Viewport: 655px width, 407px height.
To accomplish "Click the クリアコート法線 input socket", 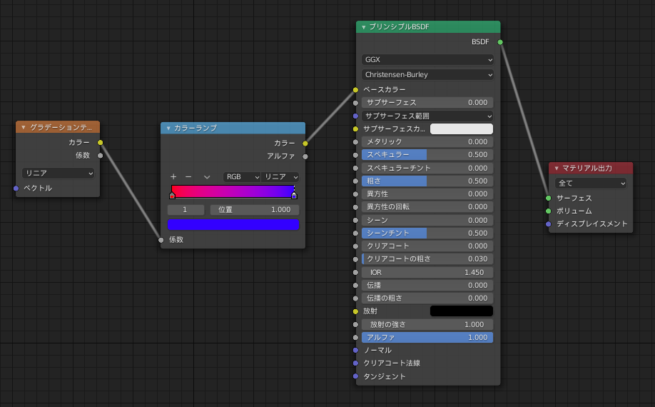I will (x=355, y=363).
